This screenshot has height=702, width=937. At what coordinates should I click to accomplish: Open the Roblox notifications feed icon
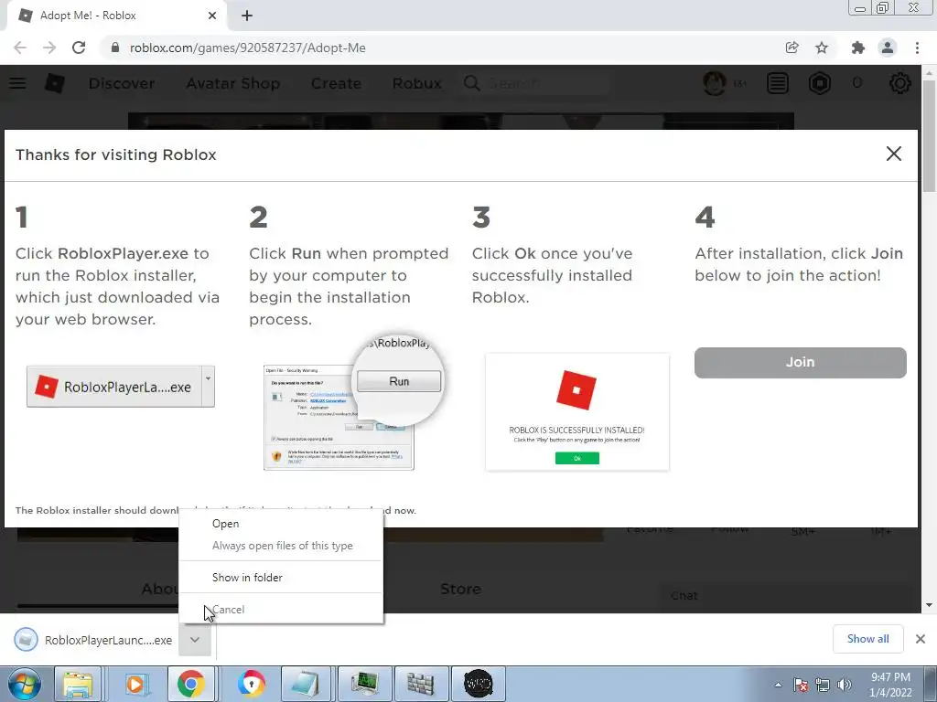click(x=778, y=83)
